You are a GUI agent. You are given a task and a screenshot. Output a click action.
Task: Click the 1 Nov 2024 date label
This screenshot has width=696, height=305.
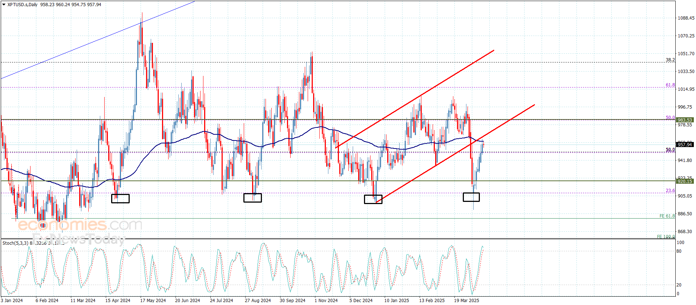click(x=326, y=300)
